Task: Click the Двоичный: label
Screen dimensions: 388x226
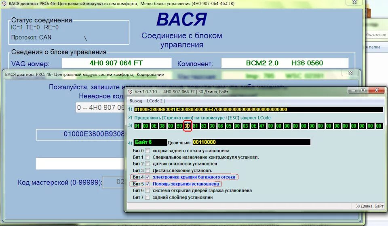Action: pos(179,142)
